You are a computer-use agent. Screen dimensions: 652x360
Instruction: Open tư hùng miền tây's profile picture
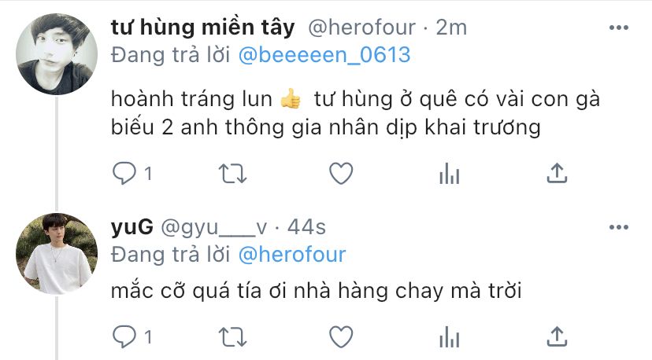(x=57, y=54)
